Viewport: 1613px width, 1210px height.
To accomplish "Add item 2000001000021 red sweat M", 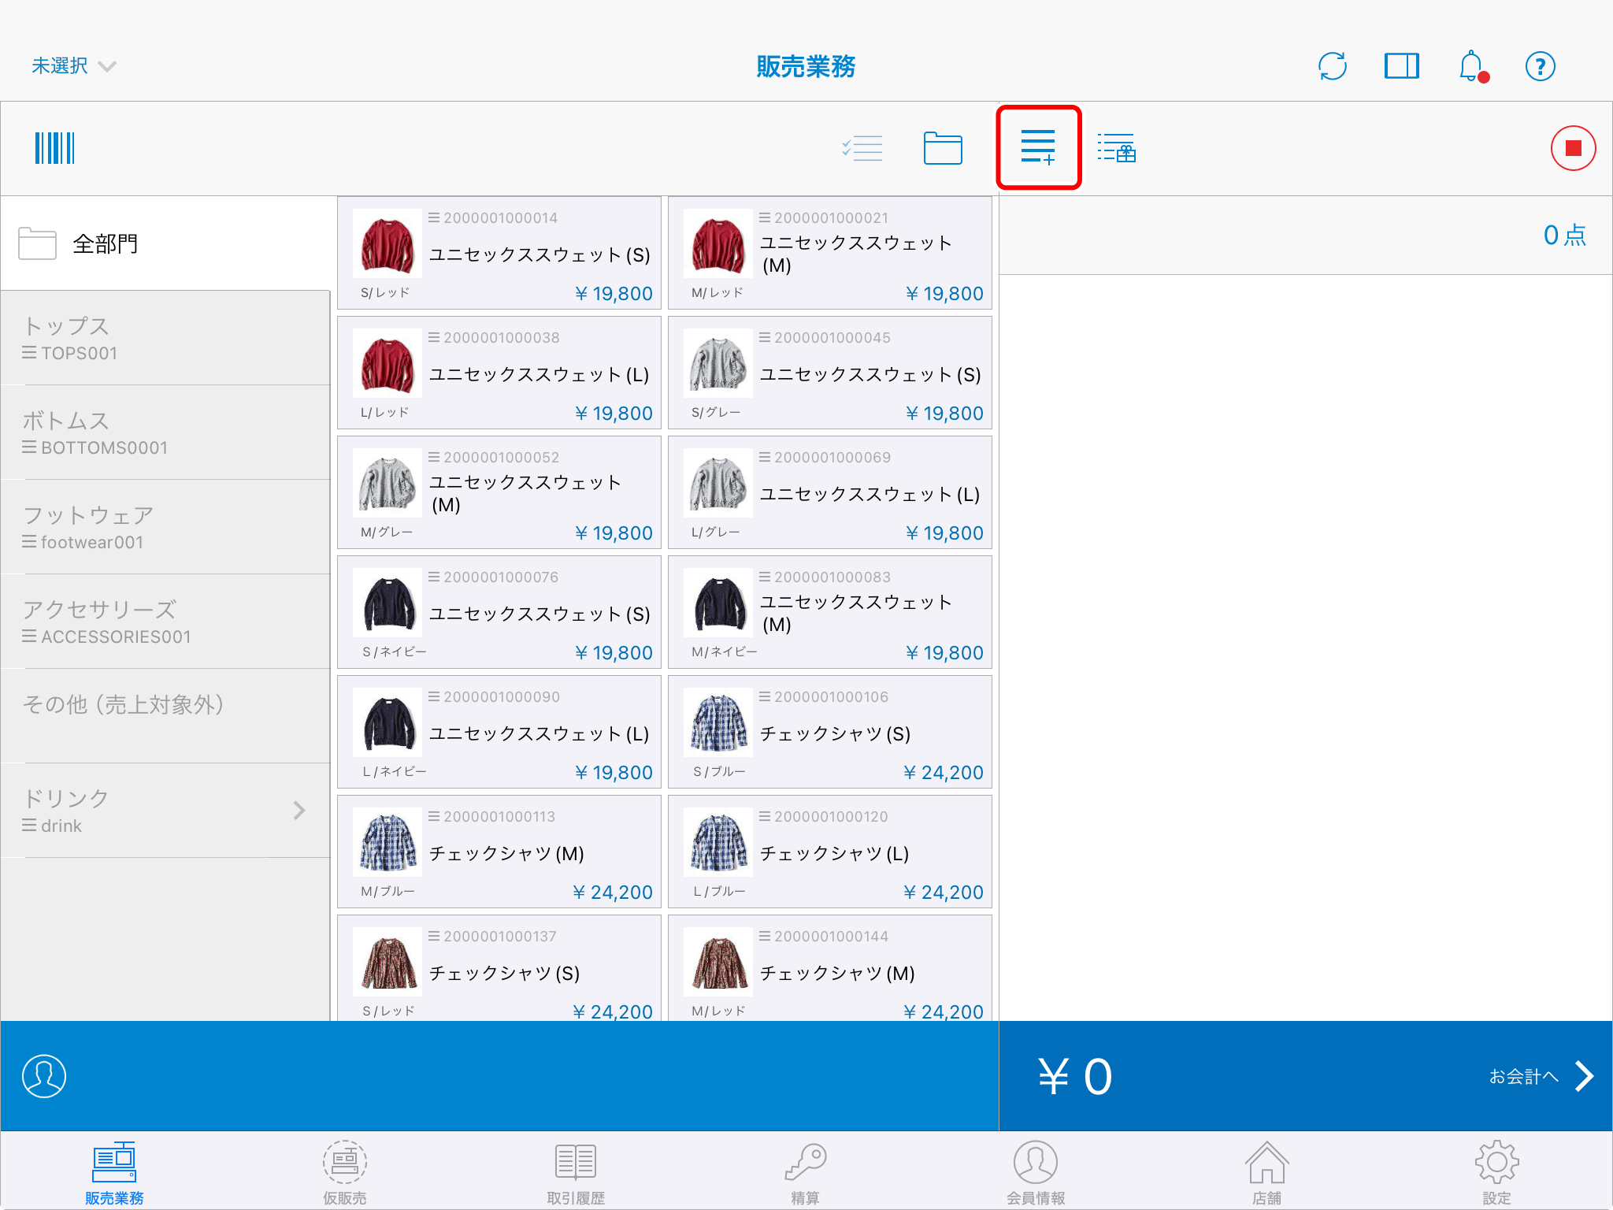I will point(830,253).
